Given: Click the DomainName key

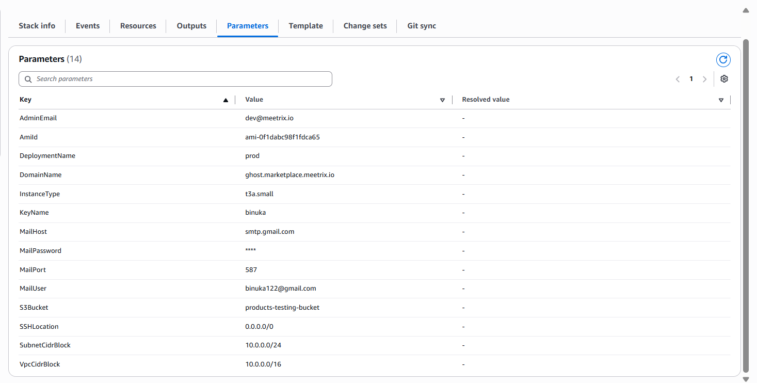Looking at the screenshot, I should tap(41, 175).
